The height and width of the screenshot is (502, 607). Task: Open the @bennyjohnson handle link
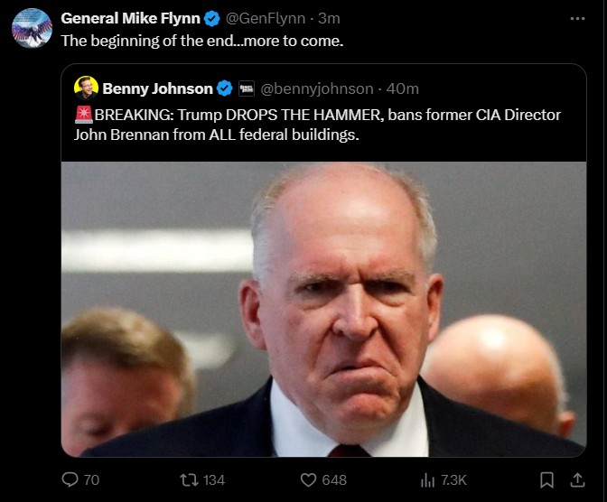317,88
